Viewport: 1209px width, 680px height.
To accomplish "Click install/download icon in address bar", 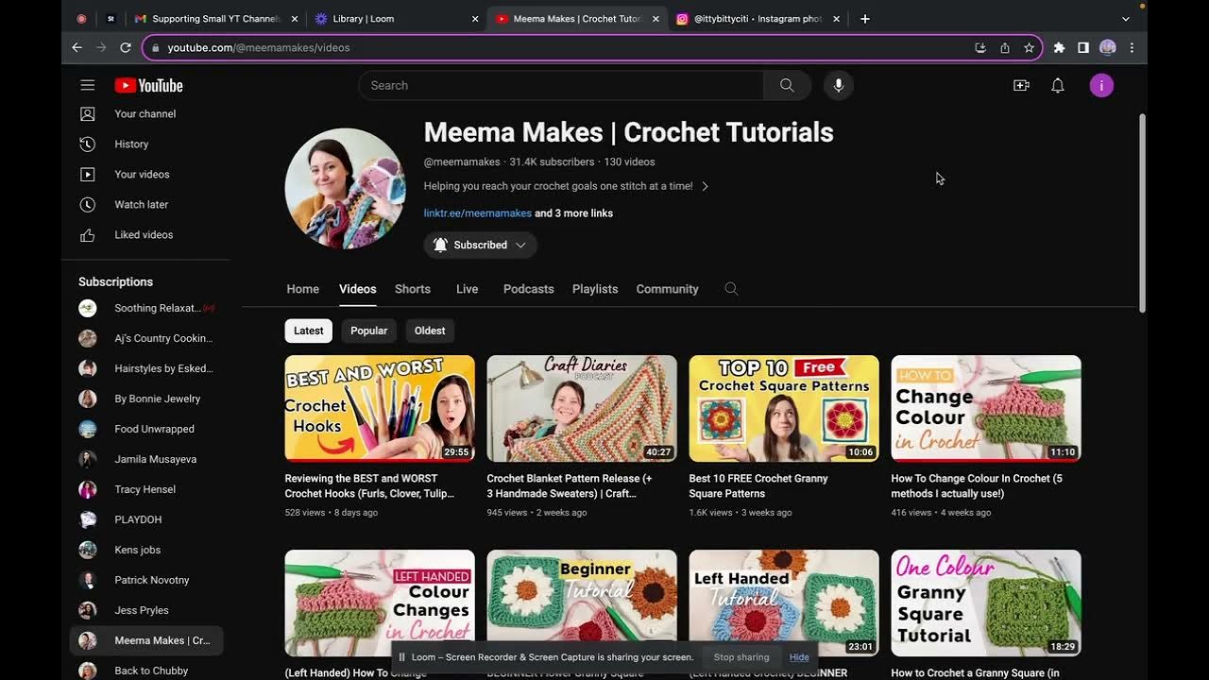I will tap(980, 47).
